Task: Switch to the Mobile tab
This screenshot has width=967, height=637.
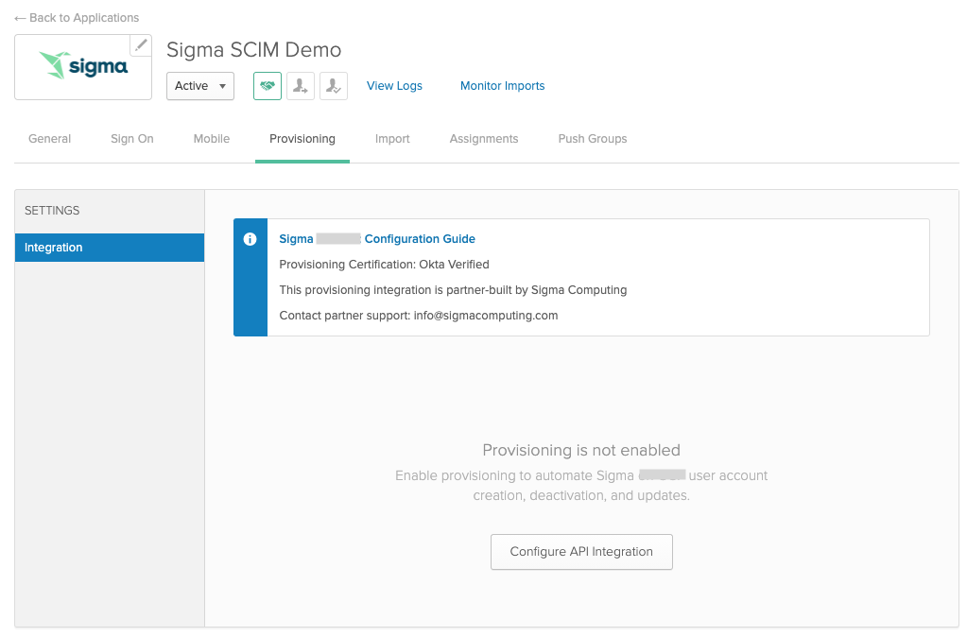Action: pyautogui.click(x=212, y=139)
